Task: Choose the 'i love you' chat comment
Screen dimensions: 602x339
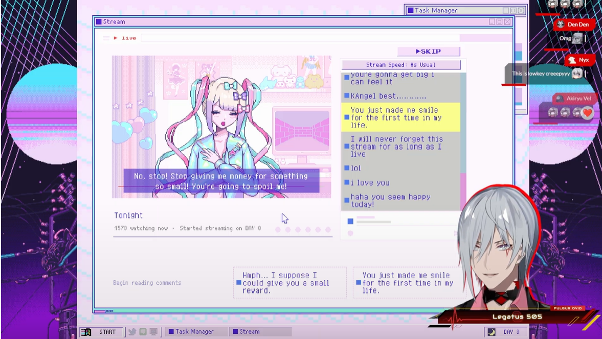Action: click(x=400, y=183)
